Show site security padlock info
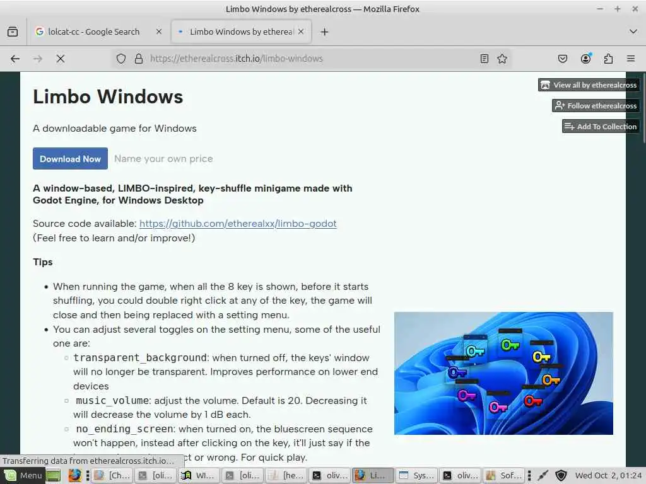Image resolution: width=646 pixels, height=484 pixels. pos(139,59)
